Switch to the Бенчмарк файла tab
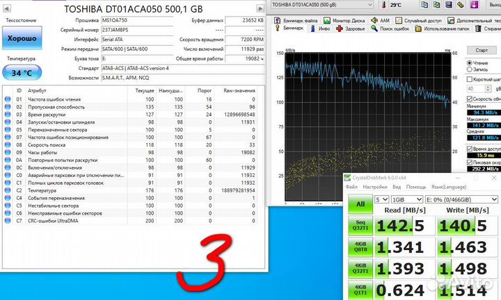Screen dimensions: 501x300 point(296,20)
